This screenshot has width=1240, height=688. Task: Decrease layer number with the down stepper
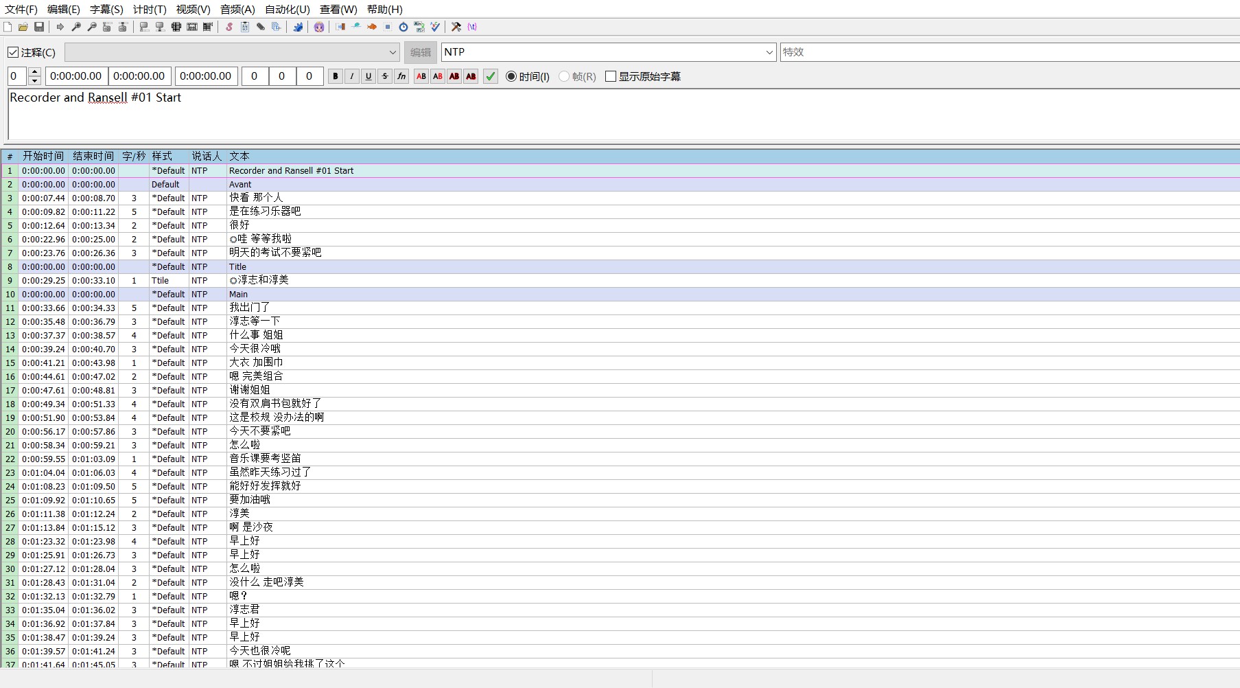click(x=35, y=81)
